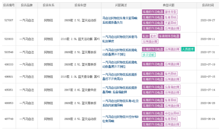Select complaint number 487749
This screenshot has height=129, width=220.
[9, 119]
